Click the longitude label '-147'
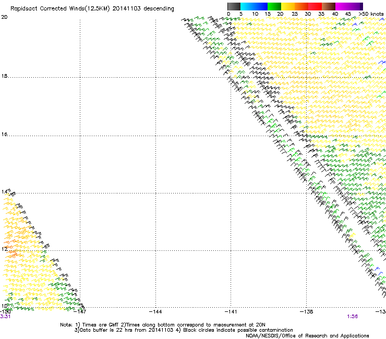Viewport: 386px width, 339px height. click(80, 312)
